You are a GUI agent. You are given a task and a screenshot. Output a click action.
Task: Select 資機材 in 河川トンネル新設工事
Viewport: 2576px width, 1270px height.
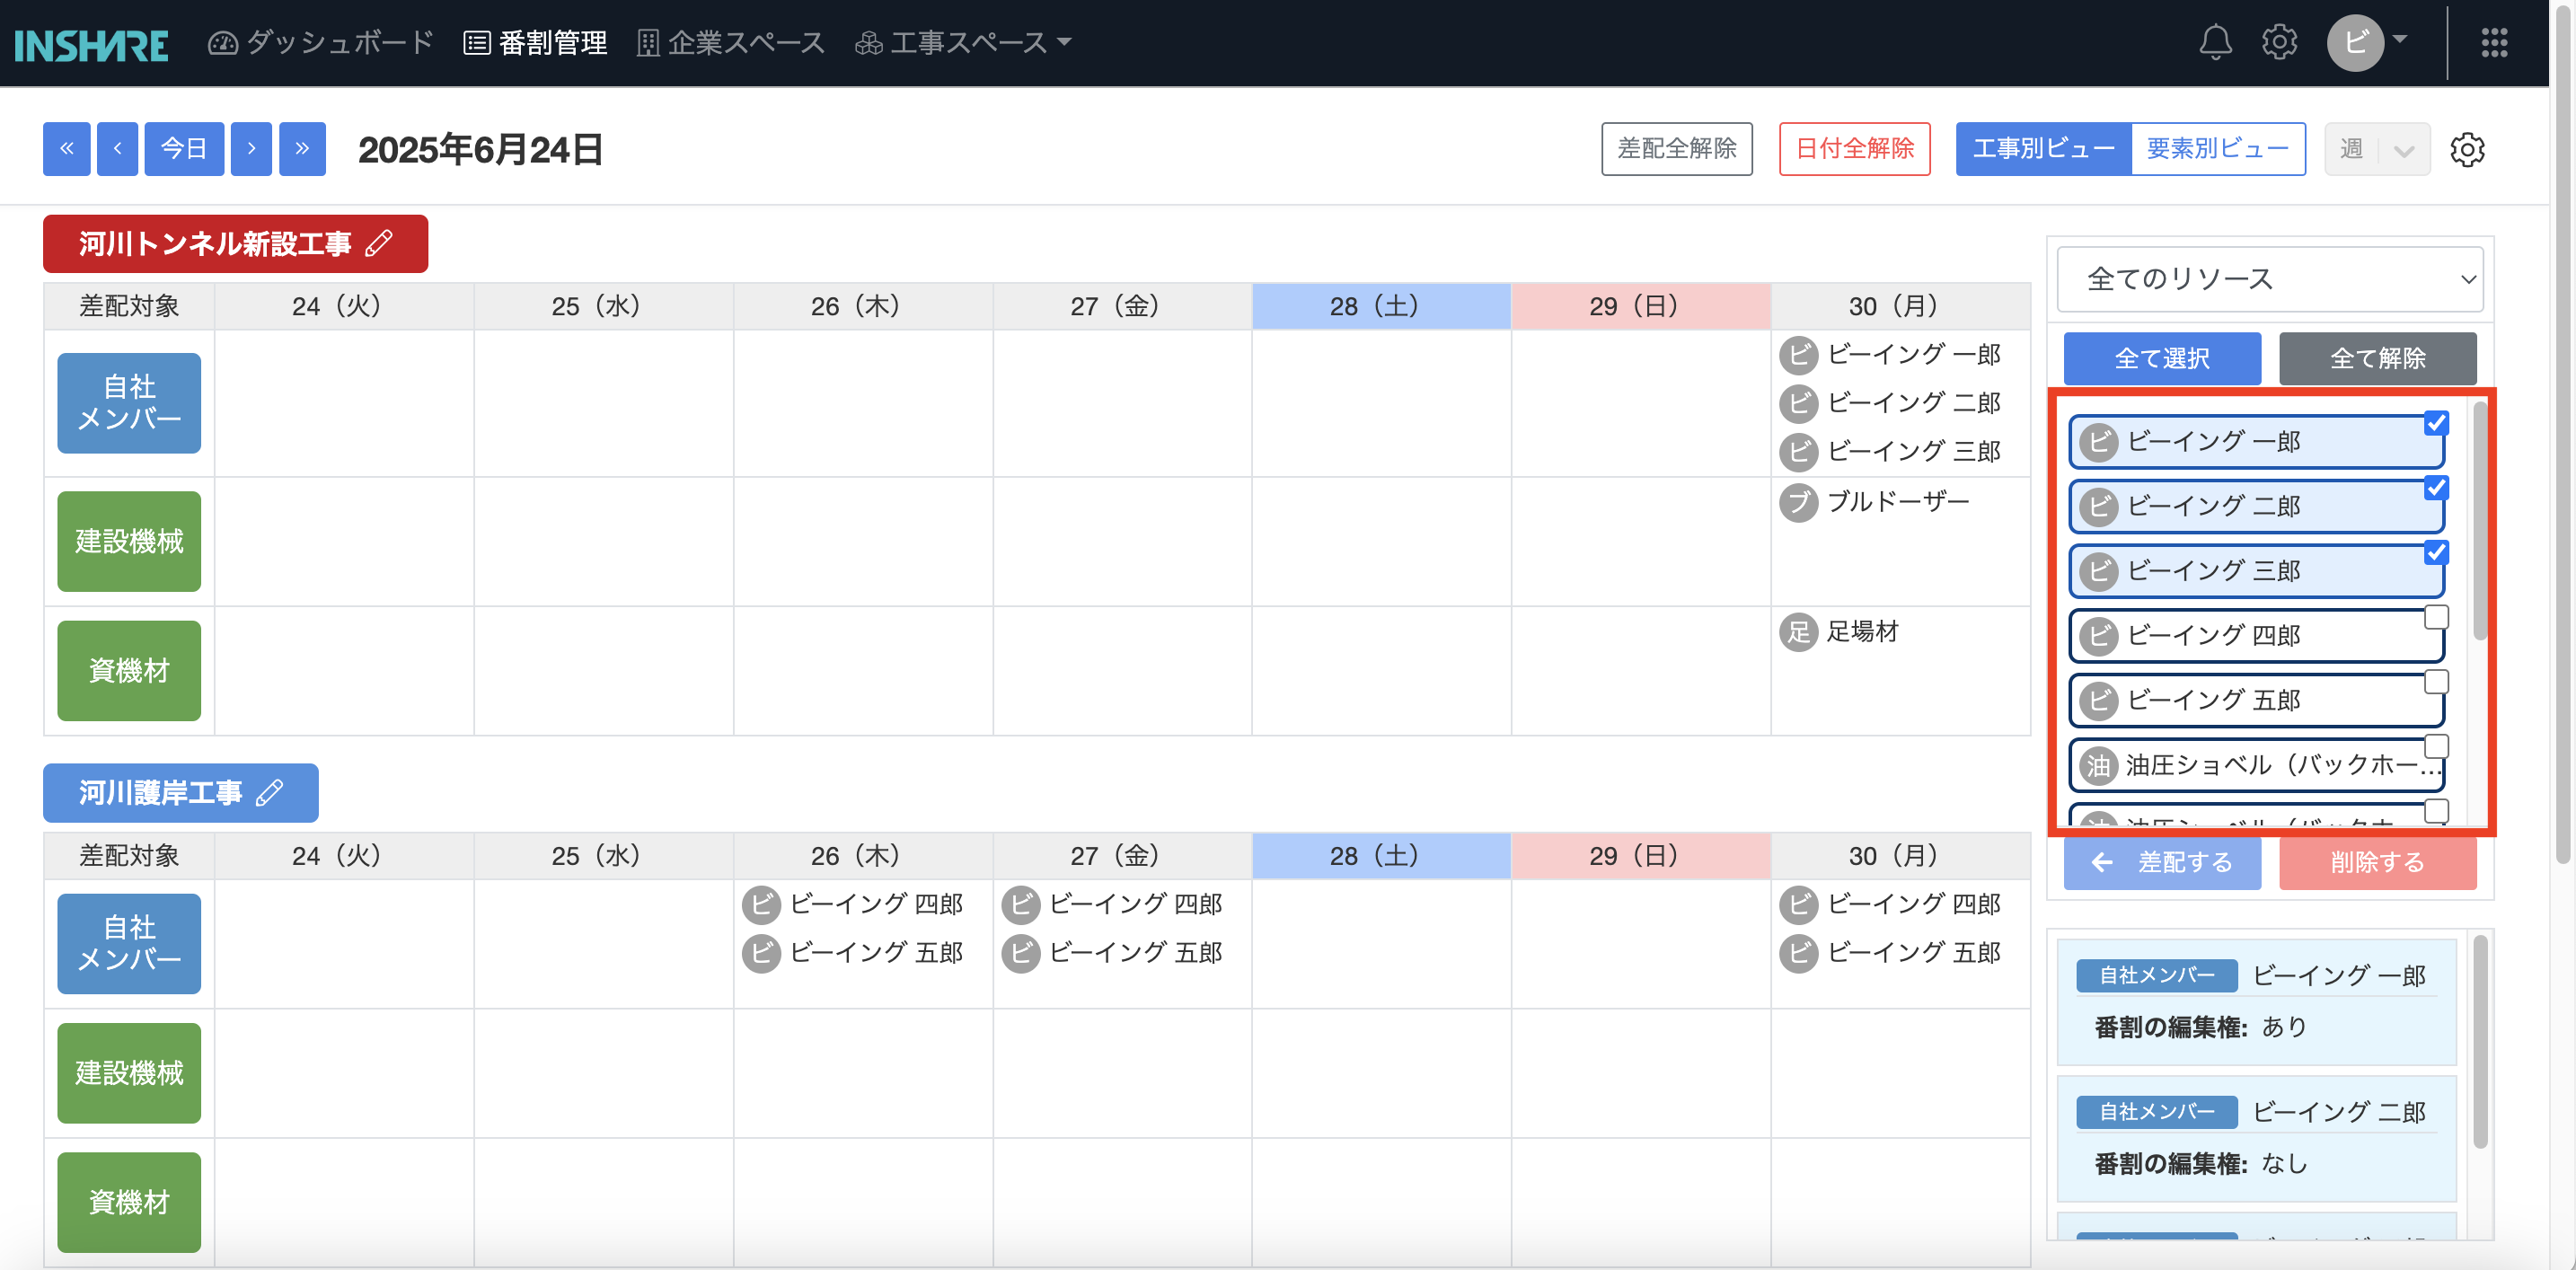[x=129, y=671]
